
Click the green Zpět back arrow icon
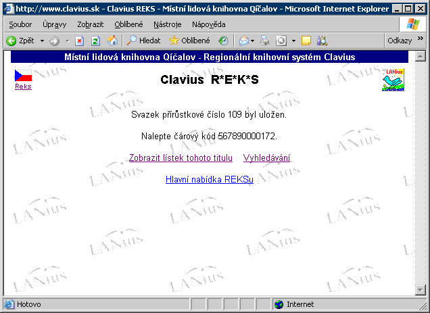click(x=11, y=41)
